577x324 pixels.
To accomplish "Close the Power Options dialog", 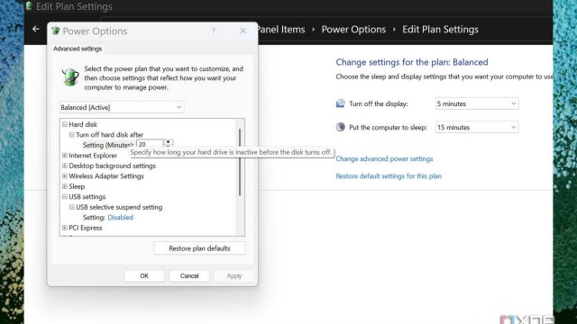I will [243, 31].
